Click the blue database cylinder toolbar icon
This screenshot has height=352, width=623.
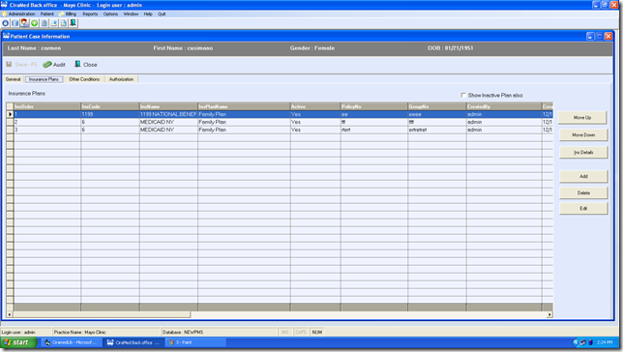15,23
